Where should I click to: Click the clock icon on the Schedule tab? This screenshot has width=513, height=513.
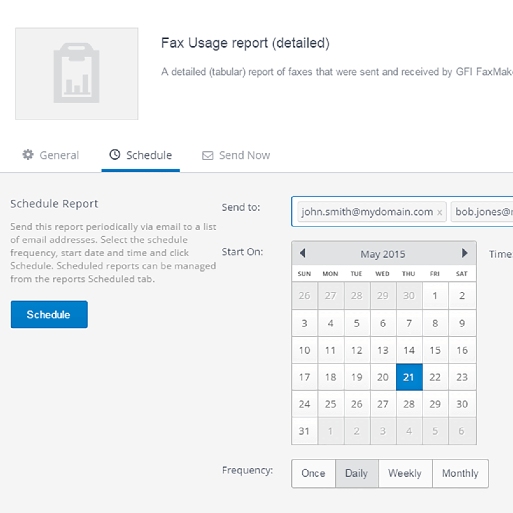pos(114,155)
